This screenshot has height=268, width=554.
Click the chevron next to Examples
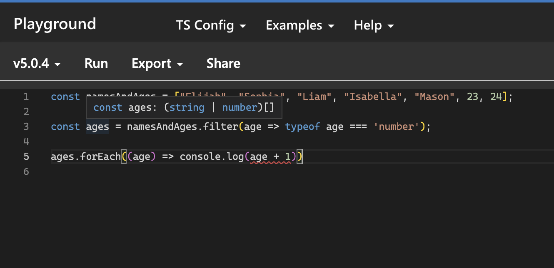[332, 26]
